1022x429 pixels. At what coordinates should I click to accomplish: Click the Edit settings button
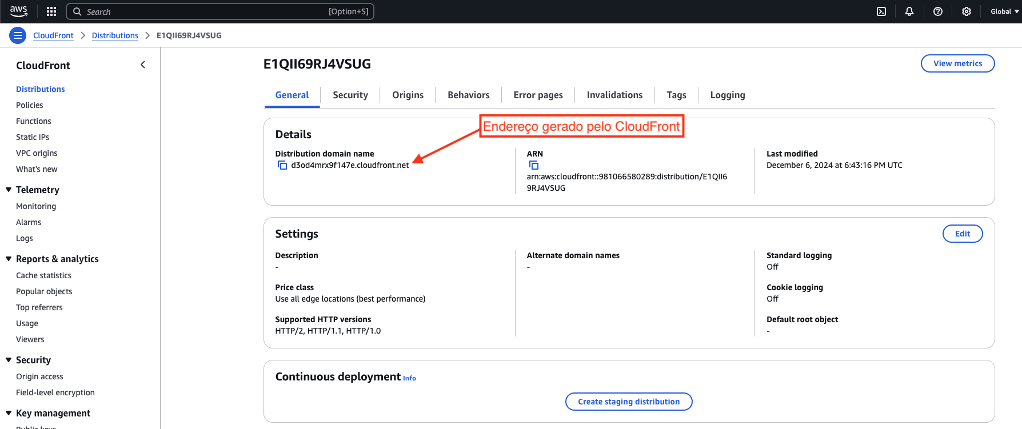[962, 234]
